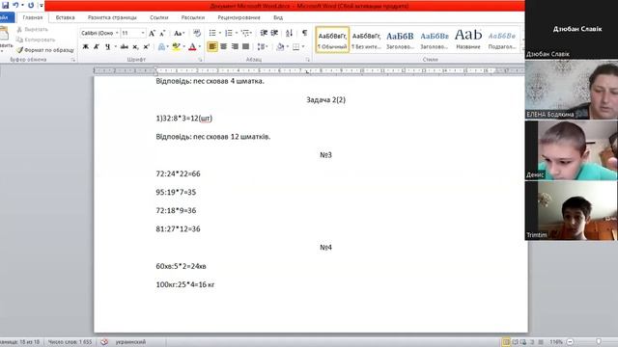Switch to the Вставка ribbon tab
This screenshot has width=618, height=347.
(x=65, y=17)
